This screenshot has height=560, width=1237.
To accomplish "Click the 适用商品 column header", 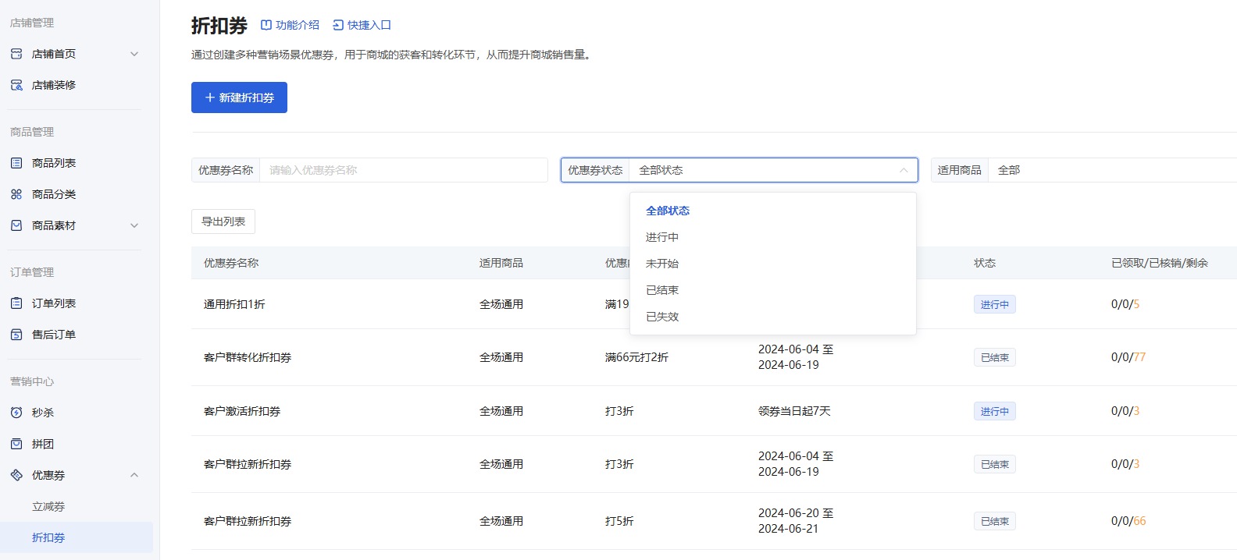I will coord(501,263).
